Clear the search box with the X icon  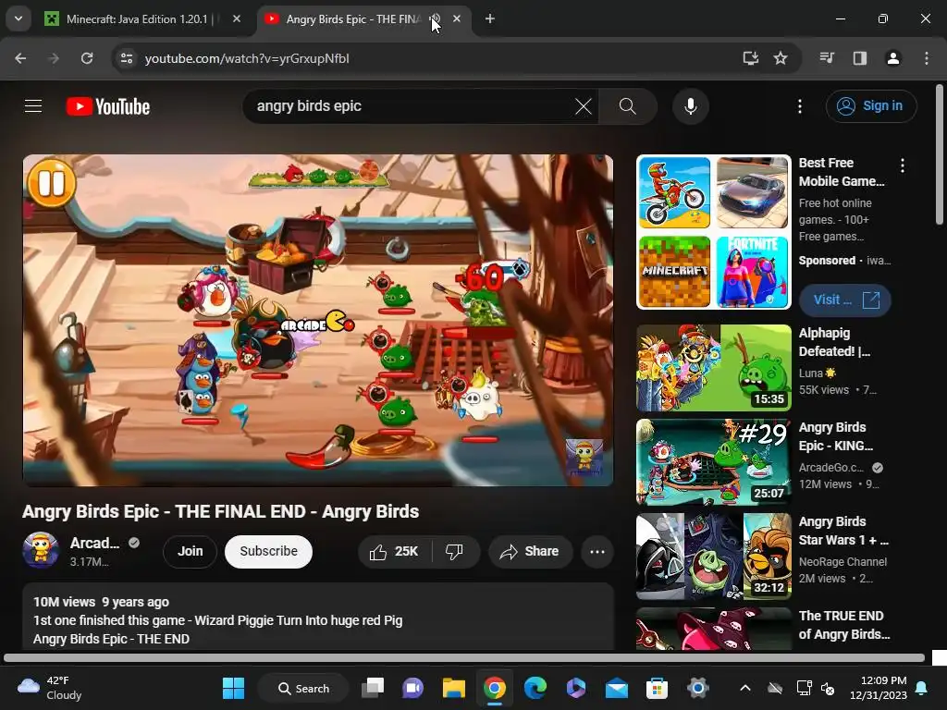coord(584,107)
